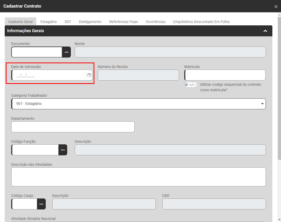
Task: Open calendar picker for Data de Admissão
Action: click(89, 75)
